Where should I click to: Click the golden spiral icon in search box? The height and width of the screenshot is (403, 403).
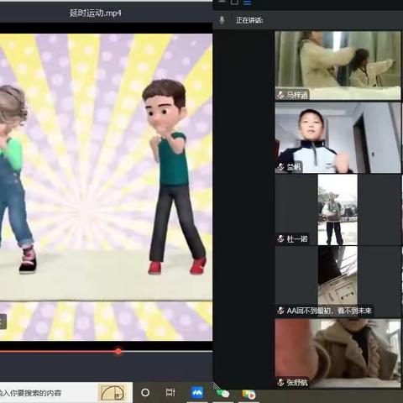113,393
